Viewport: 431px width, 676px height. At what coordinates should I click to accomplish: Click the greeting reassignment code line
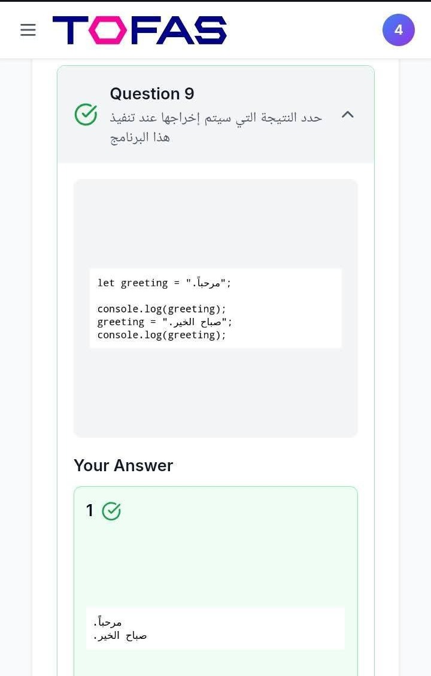click(x=165, y=322)
